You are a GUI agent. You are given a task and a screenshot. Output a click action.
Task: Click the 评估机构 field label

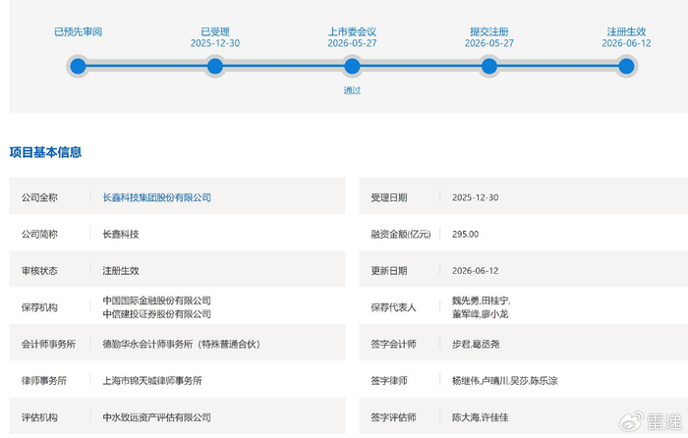(x=39, y=417)
